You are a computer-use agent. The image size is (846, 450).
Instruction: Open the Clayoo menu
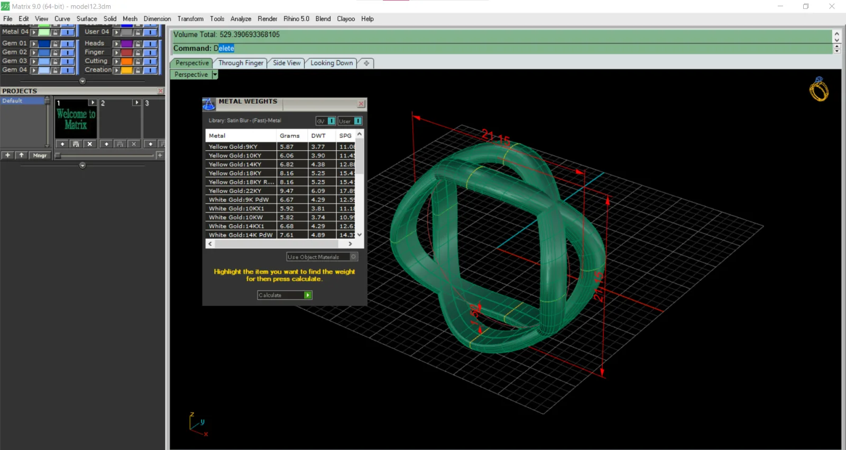tap(346, 19)
